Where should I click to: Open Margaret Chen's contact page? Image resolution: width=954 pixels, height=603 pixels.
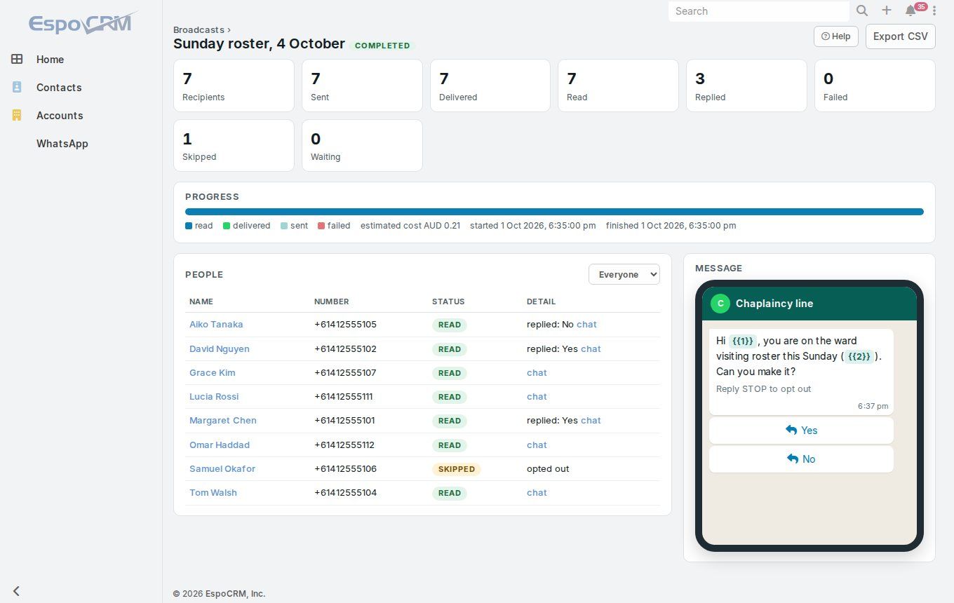click(x=223, y=421)
